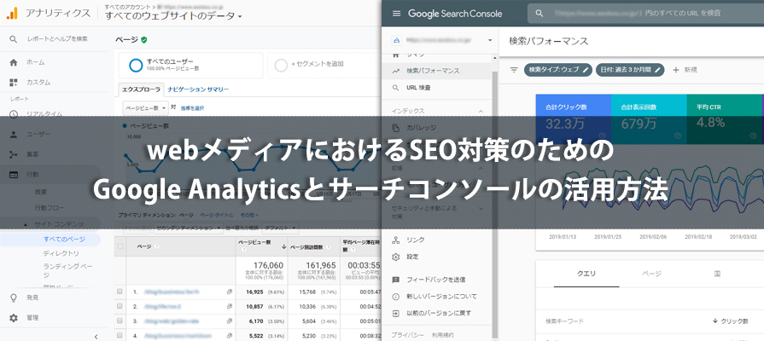Sort by クリック数 in the queries table
764x341 pixels.
pyautogui.click(x=731, y=321)
